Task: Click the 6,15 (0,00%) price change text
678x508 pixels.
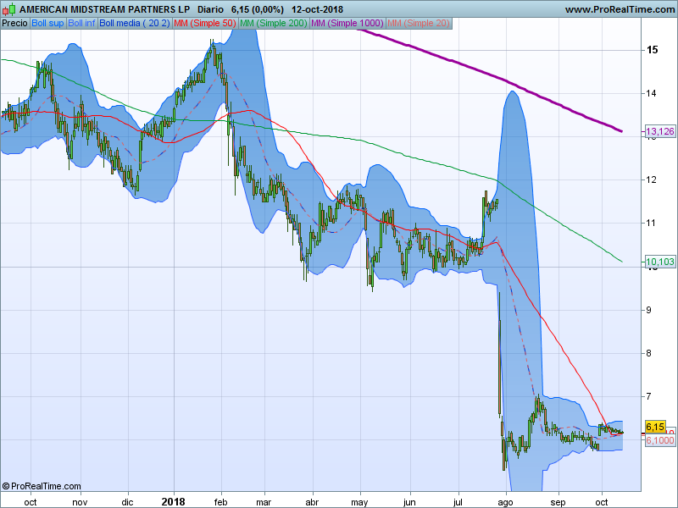Action: point(258,9)
